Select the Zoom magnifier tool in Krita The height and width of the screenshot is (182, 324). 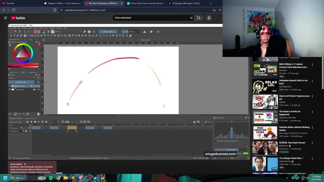tap(127, 35)
